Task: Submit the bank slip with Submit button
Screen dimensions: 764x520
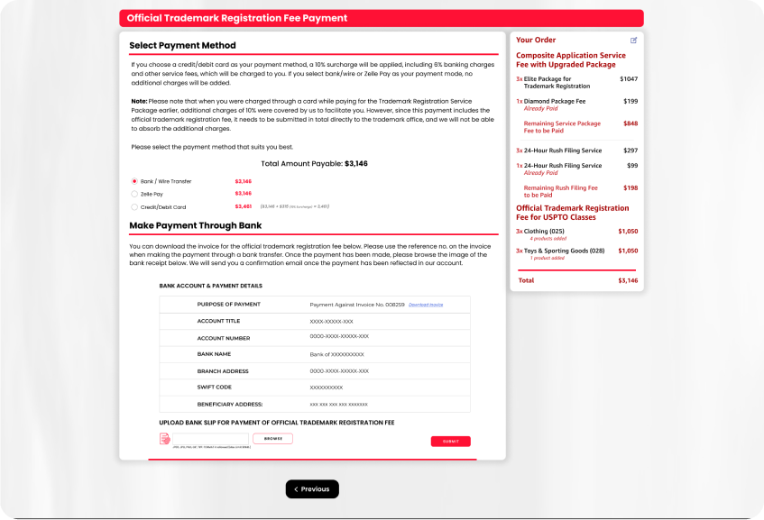Action: 450,442
